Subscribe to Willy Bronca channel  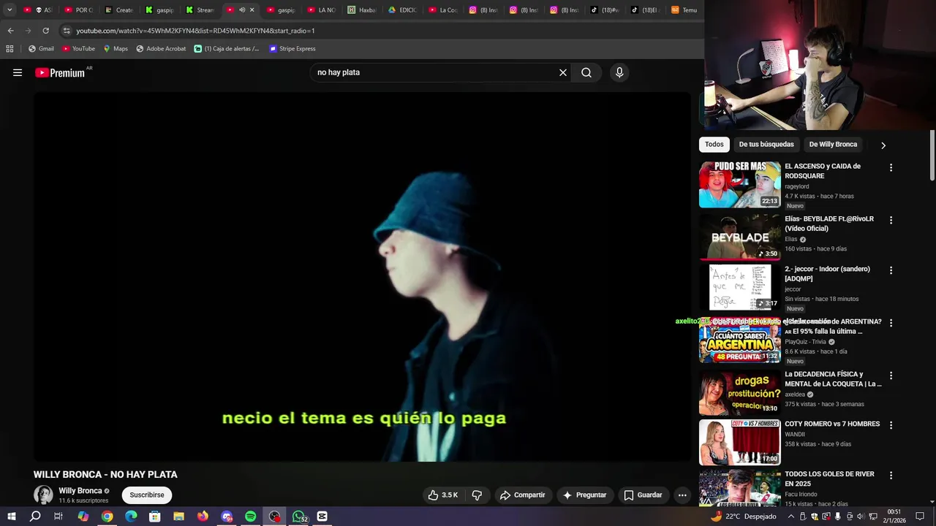tap(147, 495)
